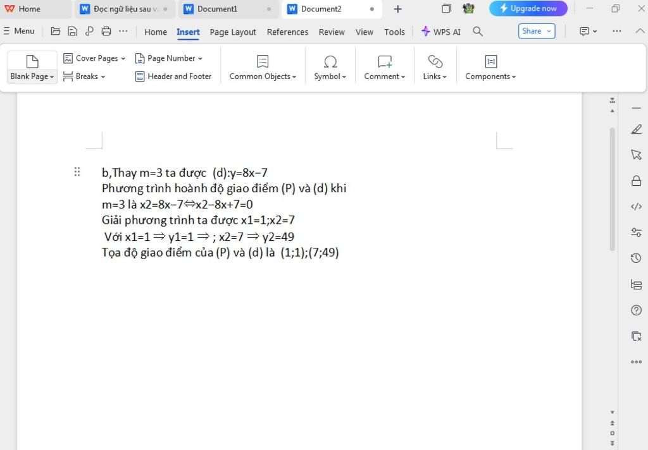Open the 'Đọc ngữ liệu sau' document tab
The image size is (648, 450).
pos(125,9)
